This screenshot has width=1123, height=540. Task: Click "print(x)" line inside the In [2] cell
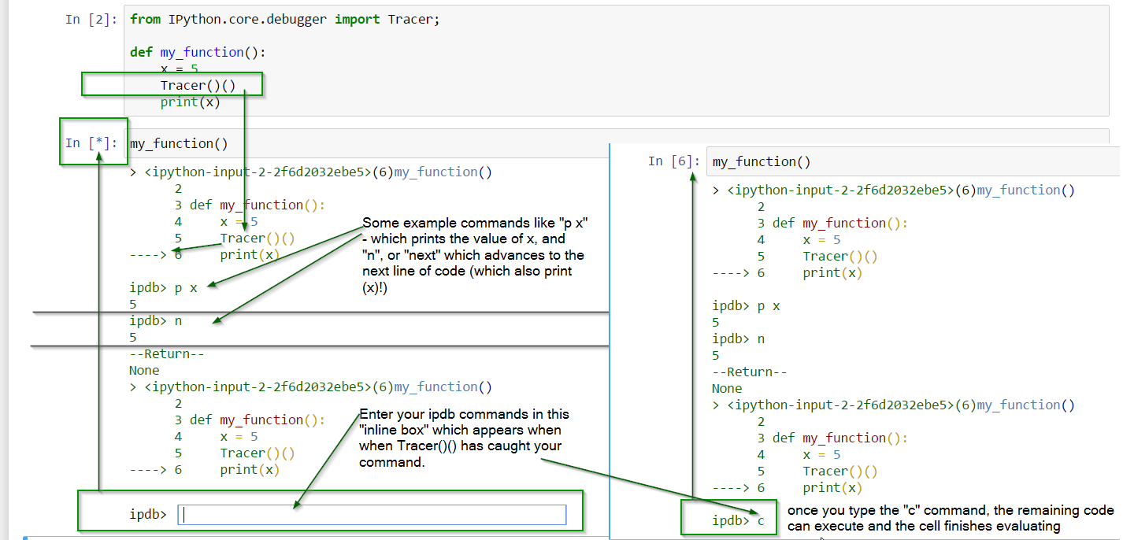(x=191, y=102)
